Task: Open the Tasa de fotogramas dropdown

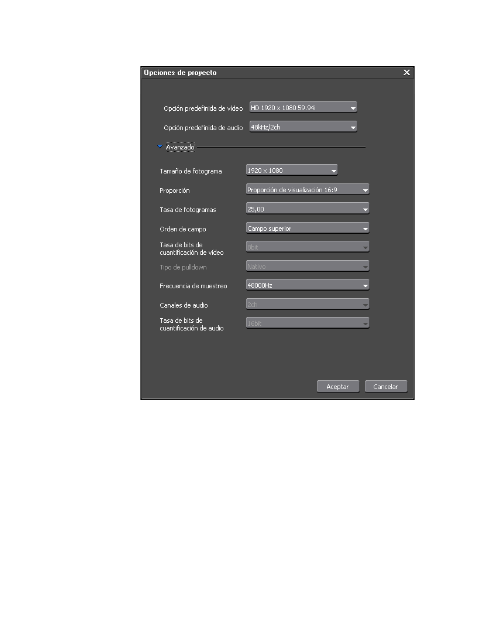Action: (x=307, y=209)
